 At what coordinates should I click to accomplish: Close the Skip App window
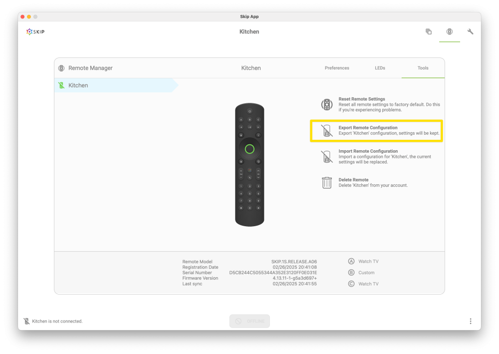click(x=22, y=16)
